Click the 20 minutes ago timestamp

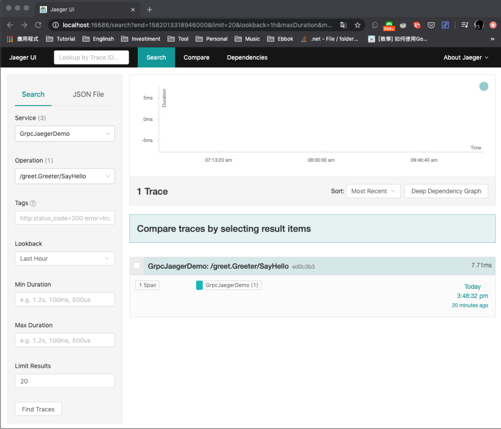tap(470, 305)
